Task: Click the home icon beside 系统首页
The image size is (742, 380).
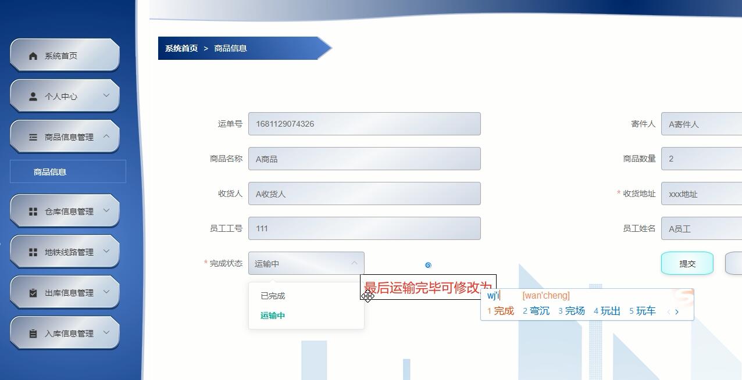Action: (33, 56)
